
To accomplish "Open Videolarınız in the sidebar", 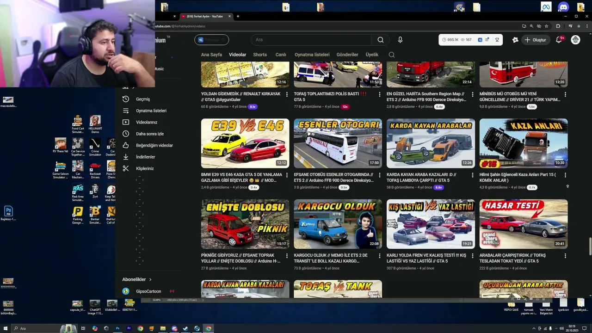I will tap(146, 122).
